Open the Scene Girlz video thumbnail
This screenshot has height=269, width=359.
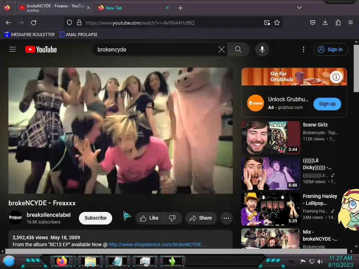point(271,138)
